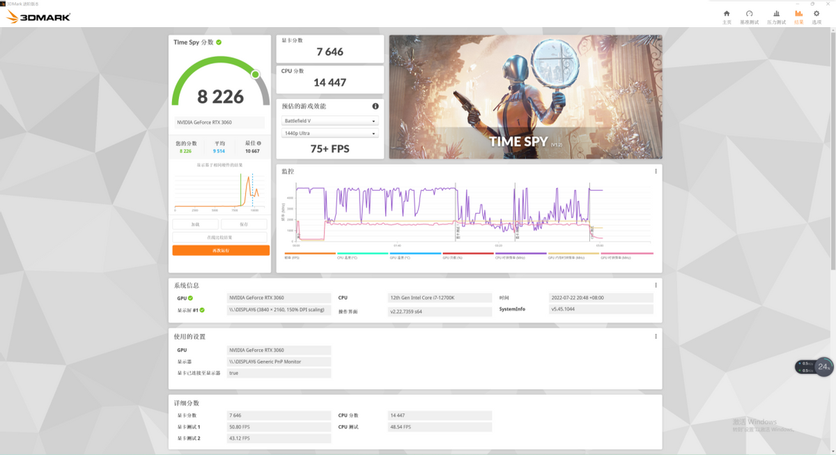Click the Compare Result Online (在线比较结果) button

coord(220,238)
